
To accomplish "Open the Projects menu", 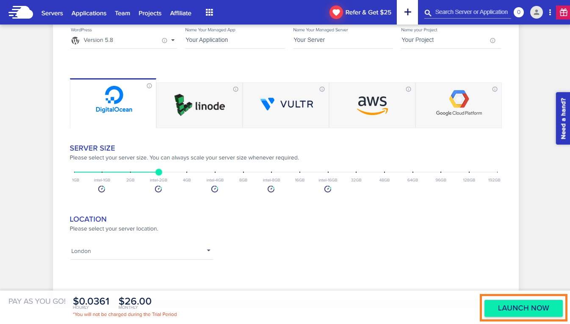I will click(150, 13).
